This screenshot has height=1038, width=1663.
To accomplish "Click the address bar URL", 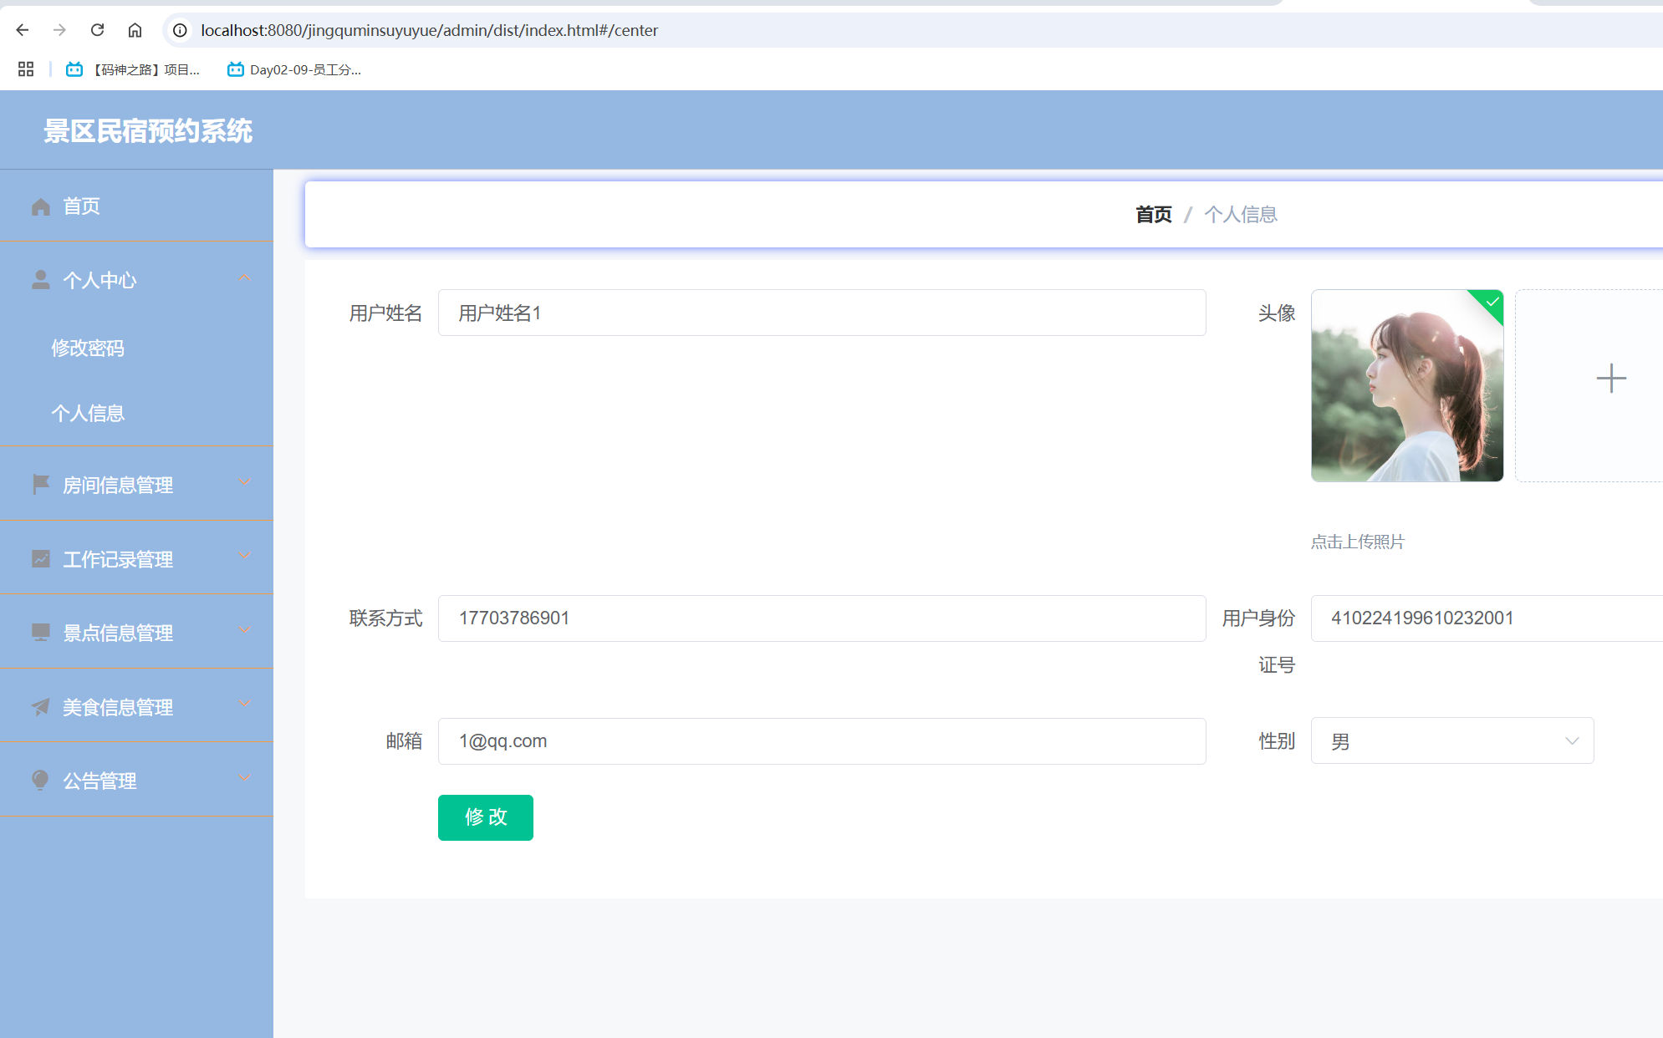I will click(x=429, y=30).
